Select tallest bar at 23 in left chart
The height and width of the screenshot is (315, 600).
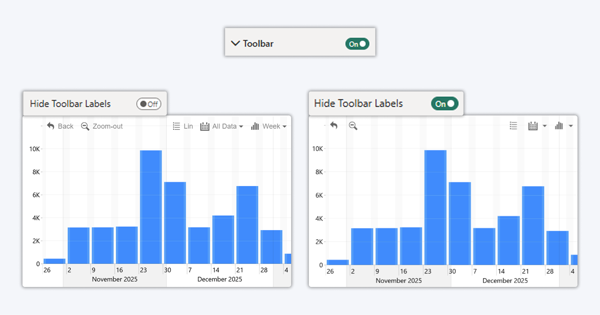pos(151,207)
